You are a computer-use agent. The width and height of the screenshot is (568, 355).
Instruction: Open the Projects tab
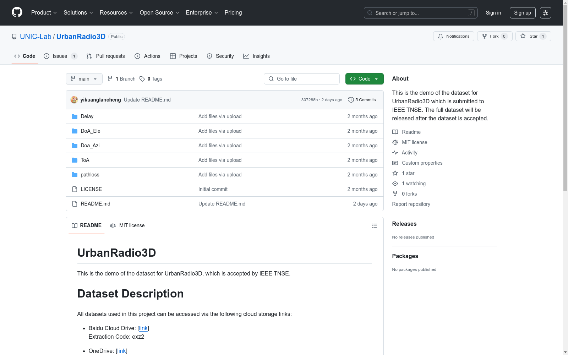tap(184, 56)
